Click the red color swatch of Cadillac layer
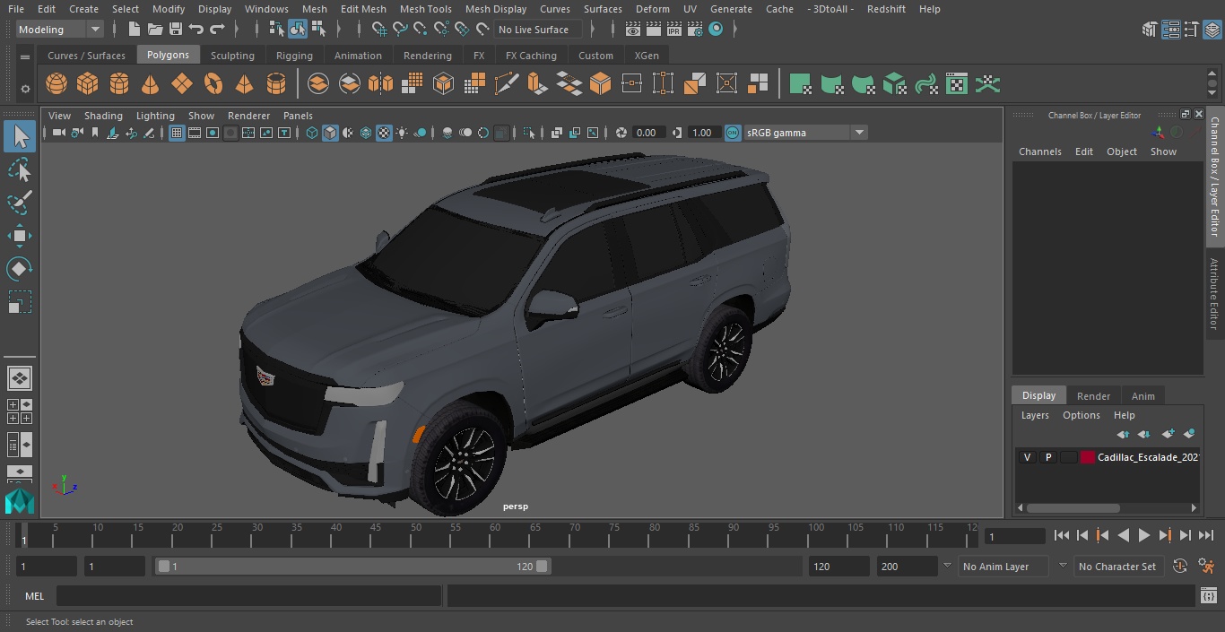Viewport: 1225px width, 632px height. coord(1088,457)
